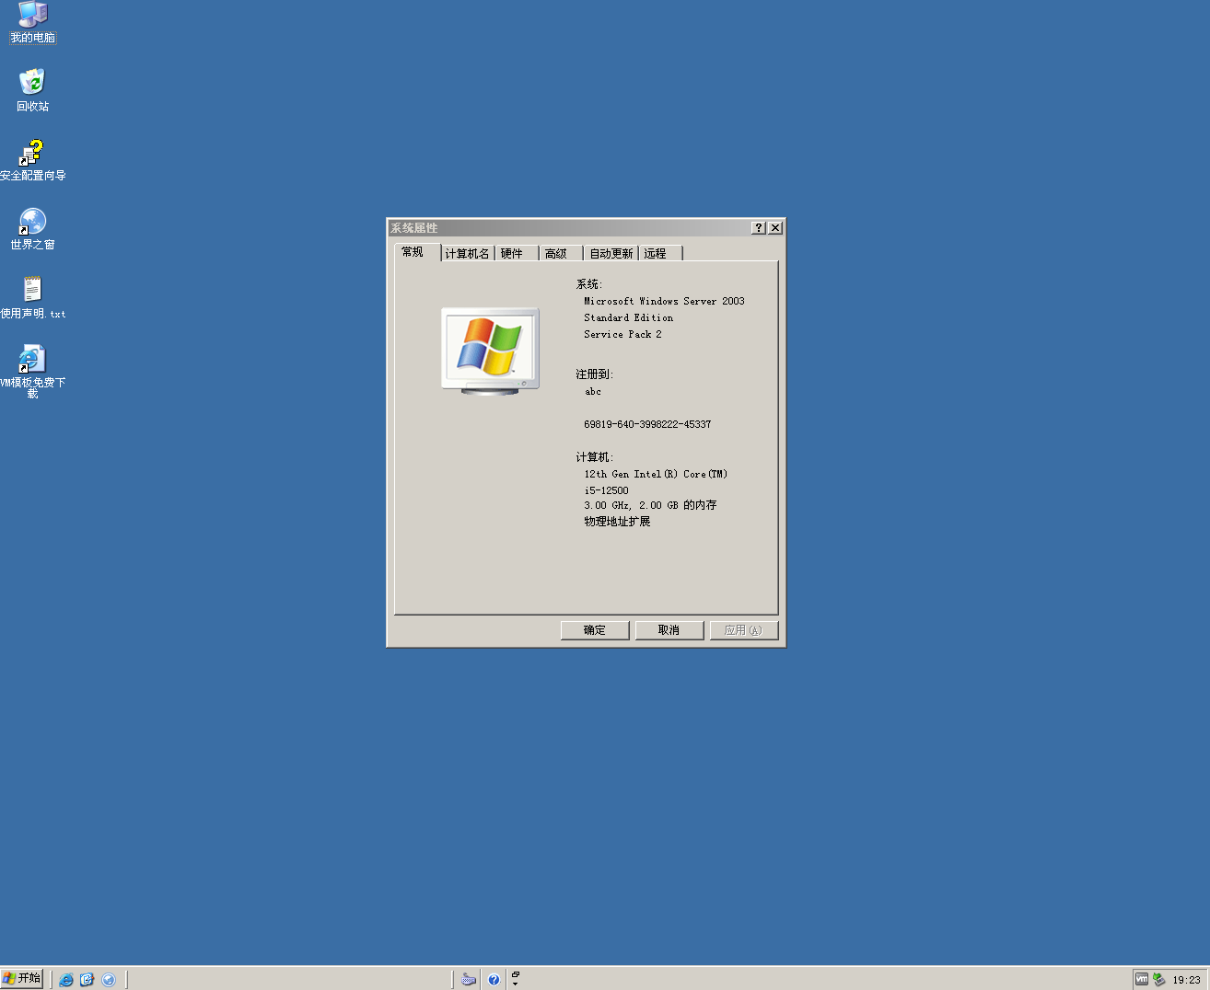This screenshot has width=1210, height=990.
Task: Select the VM模板免费下载 shortcut icon
Action: click(x=32, y=371)
